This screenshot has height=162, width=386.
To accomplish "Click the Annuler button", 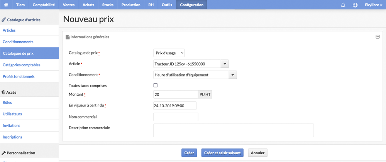I will 257,153.
